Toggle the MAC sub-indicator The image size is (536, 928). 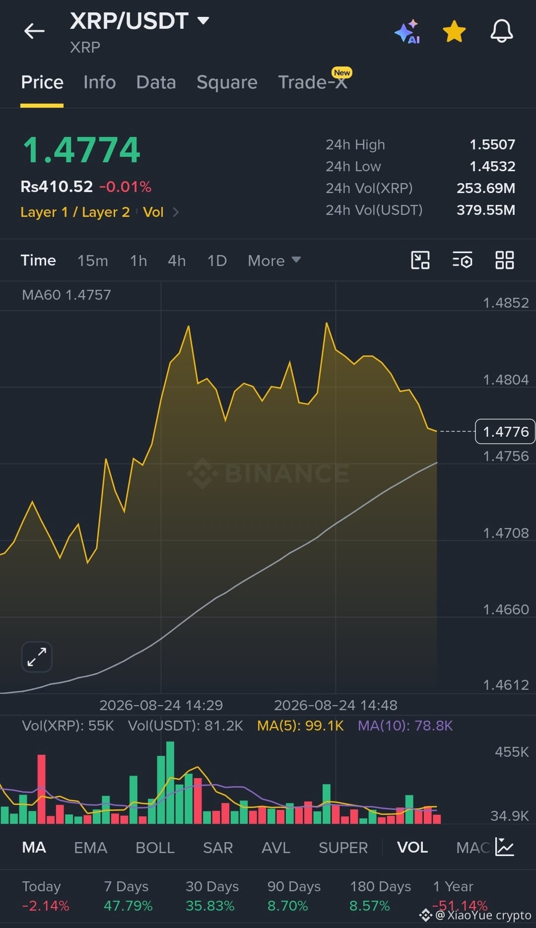click(x=473, y=848)
